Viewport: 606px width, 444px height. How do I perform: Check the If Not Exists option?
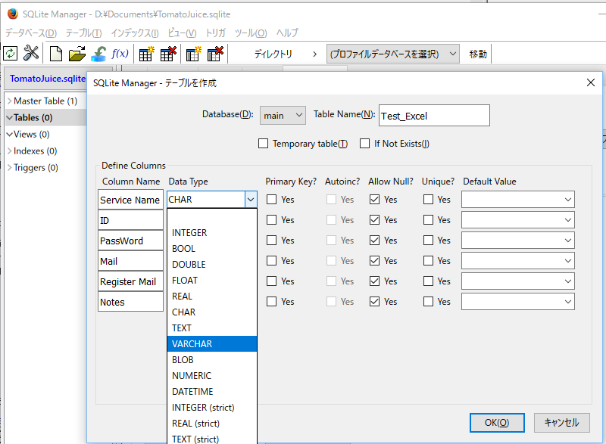coord(366,144)
